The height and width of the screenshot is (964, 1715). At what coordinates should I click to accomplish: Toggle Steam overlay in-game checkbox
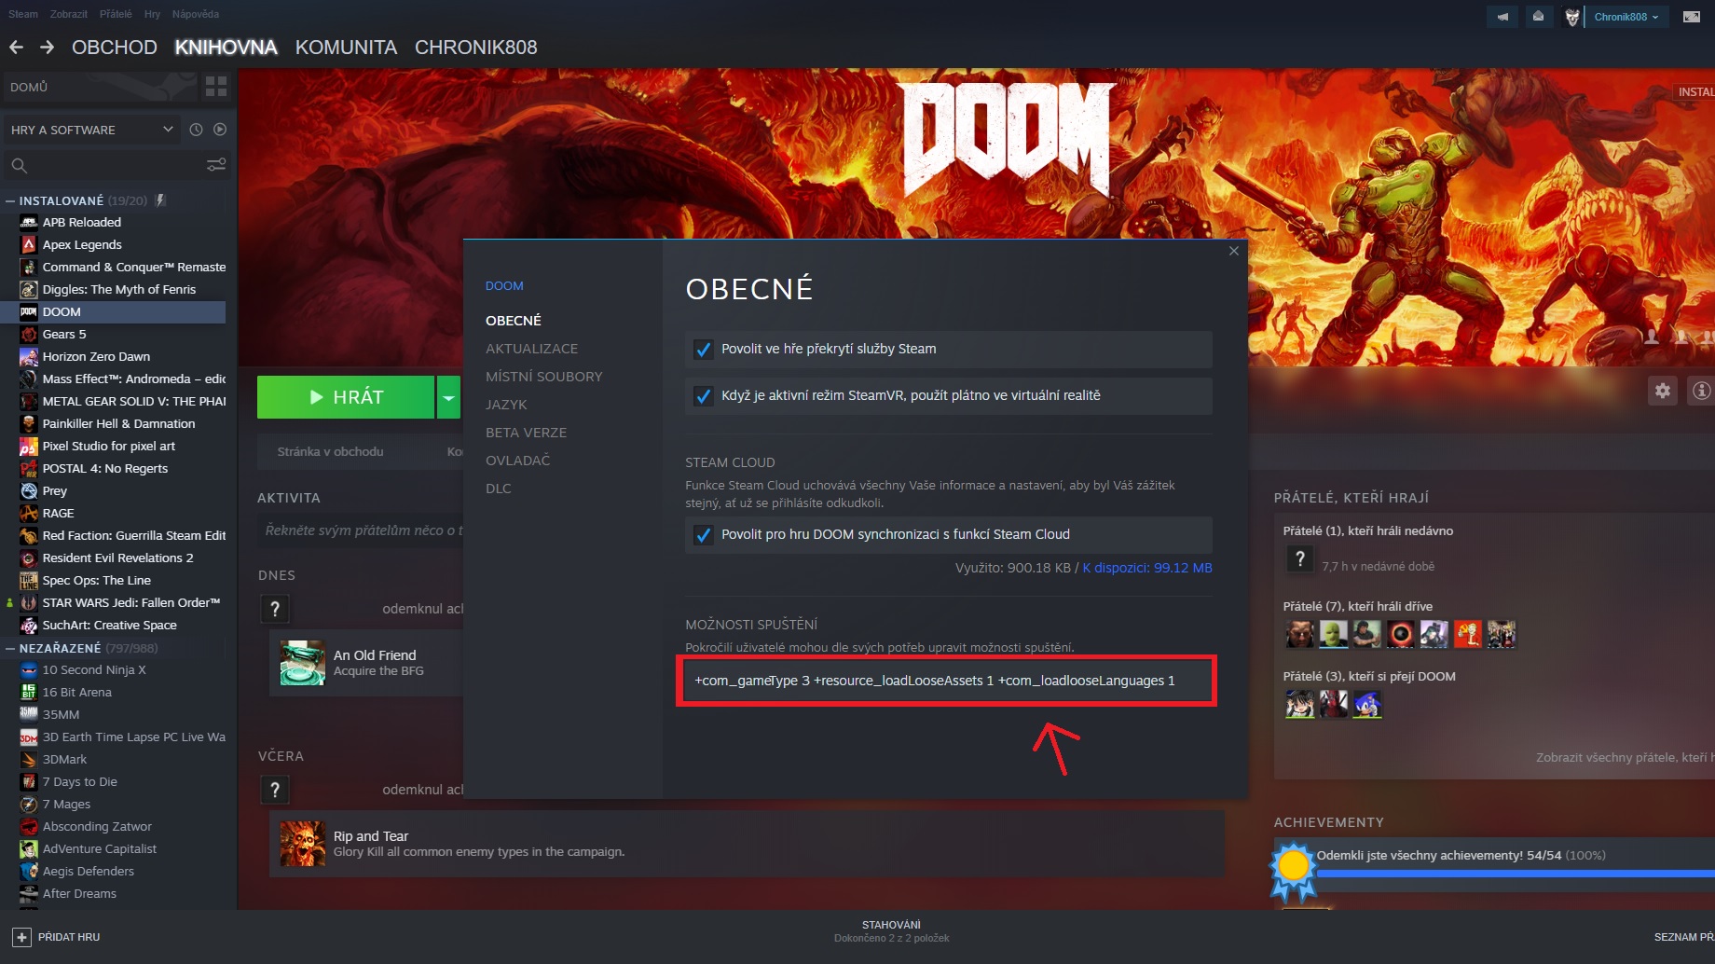click(x=704, y=350)
